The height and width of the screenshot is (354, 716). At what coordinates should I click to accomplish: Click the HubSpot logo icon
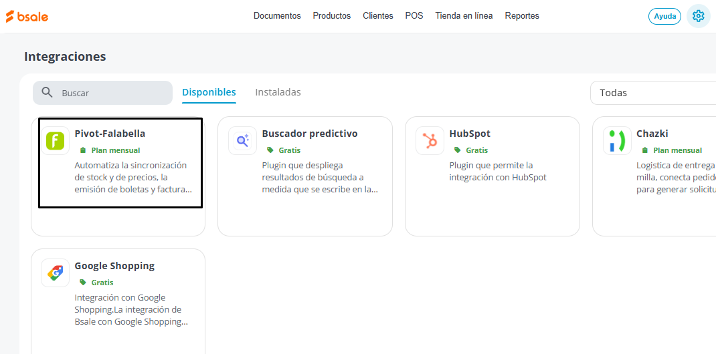pos(430,140)
